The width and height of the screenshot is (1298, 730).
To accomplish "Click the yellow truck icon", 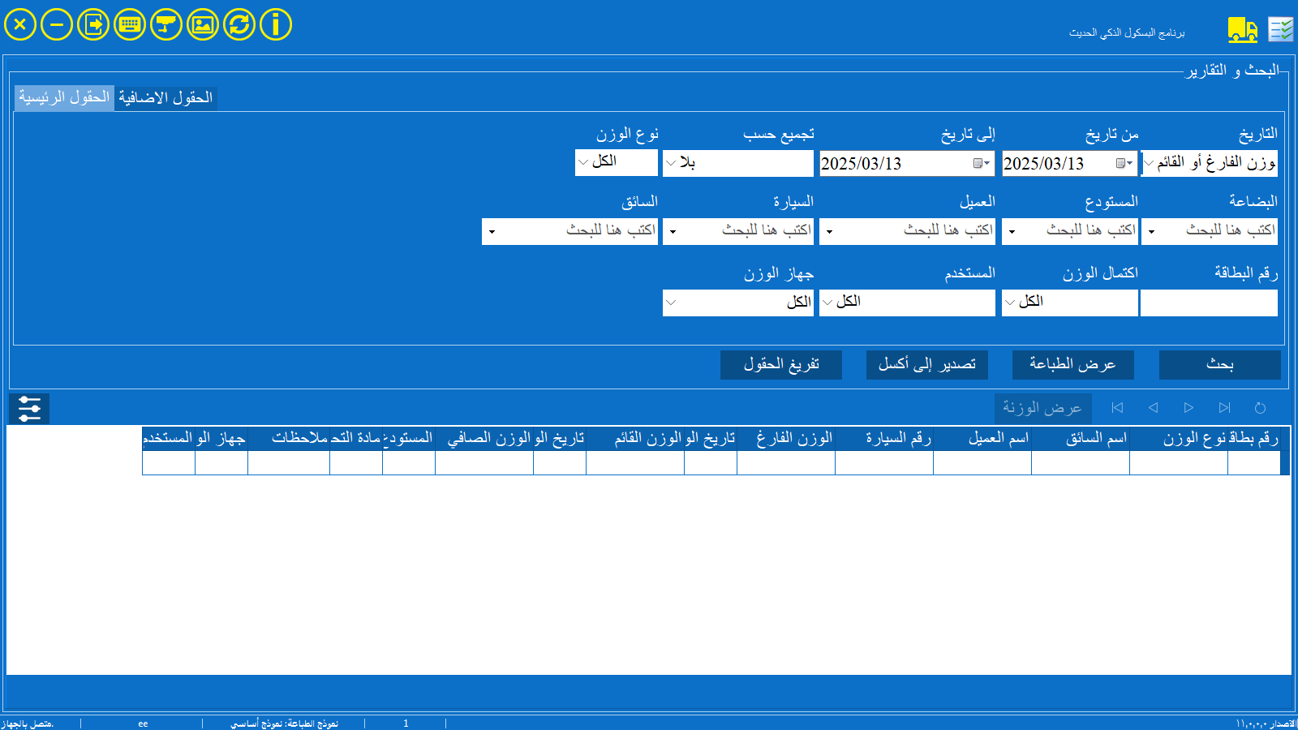I will click(x=1242, y=30).
